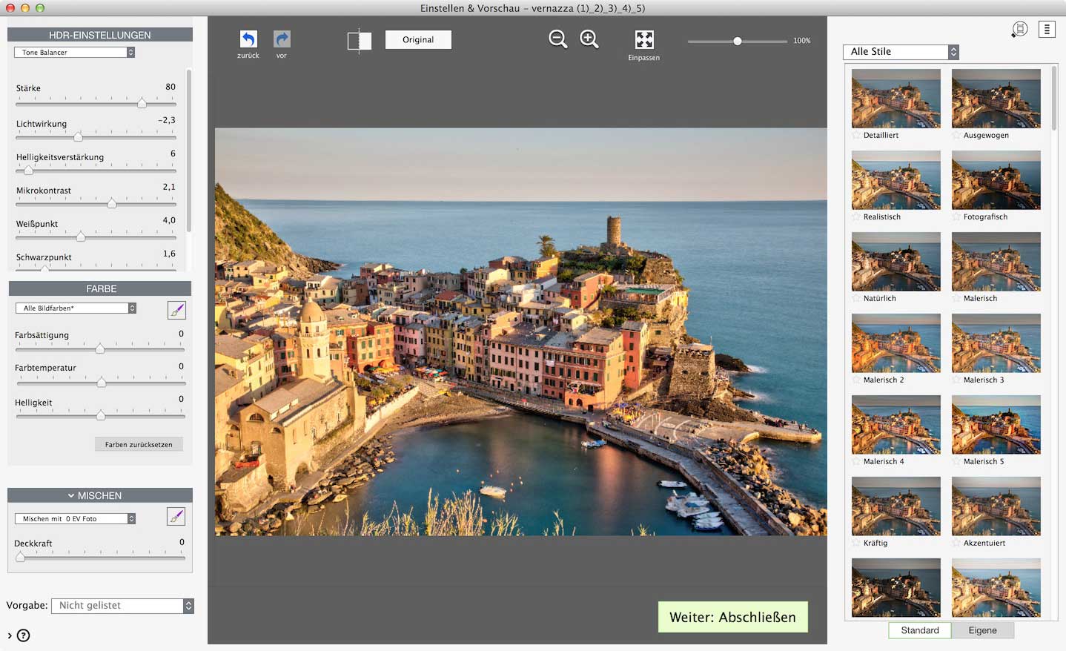Click the Farben zurücksetzen button

pyautogui.click(x=139, y=445)
